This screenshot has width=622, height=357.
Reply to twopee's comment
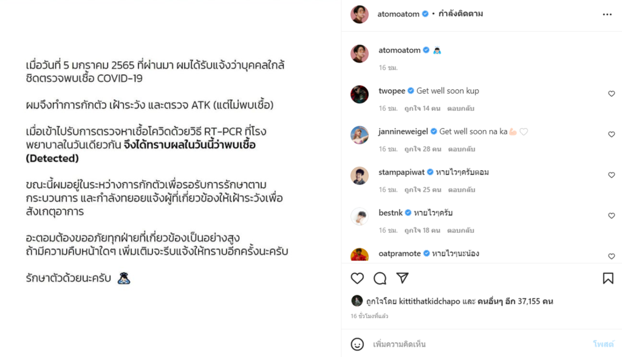click(x=461, y=108)
